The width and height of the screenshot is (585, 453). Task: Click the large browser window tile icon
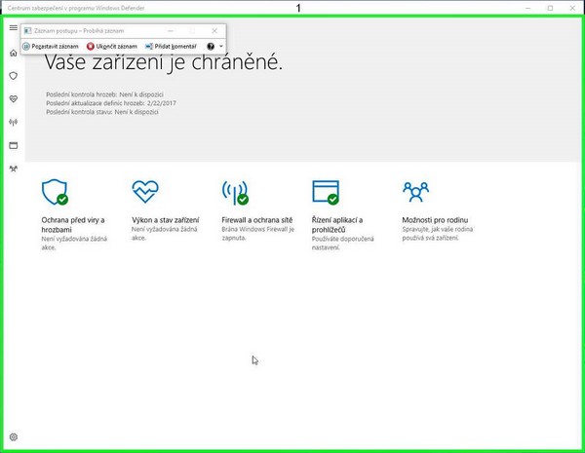(x=326, y=192)
